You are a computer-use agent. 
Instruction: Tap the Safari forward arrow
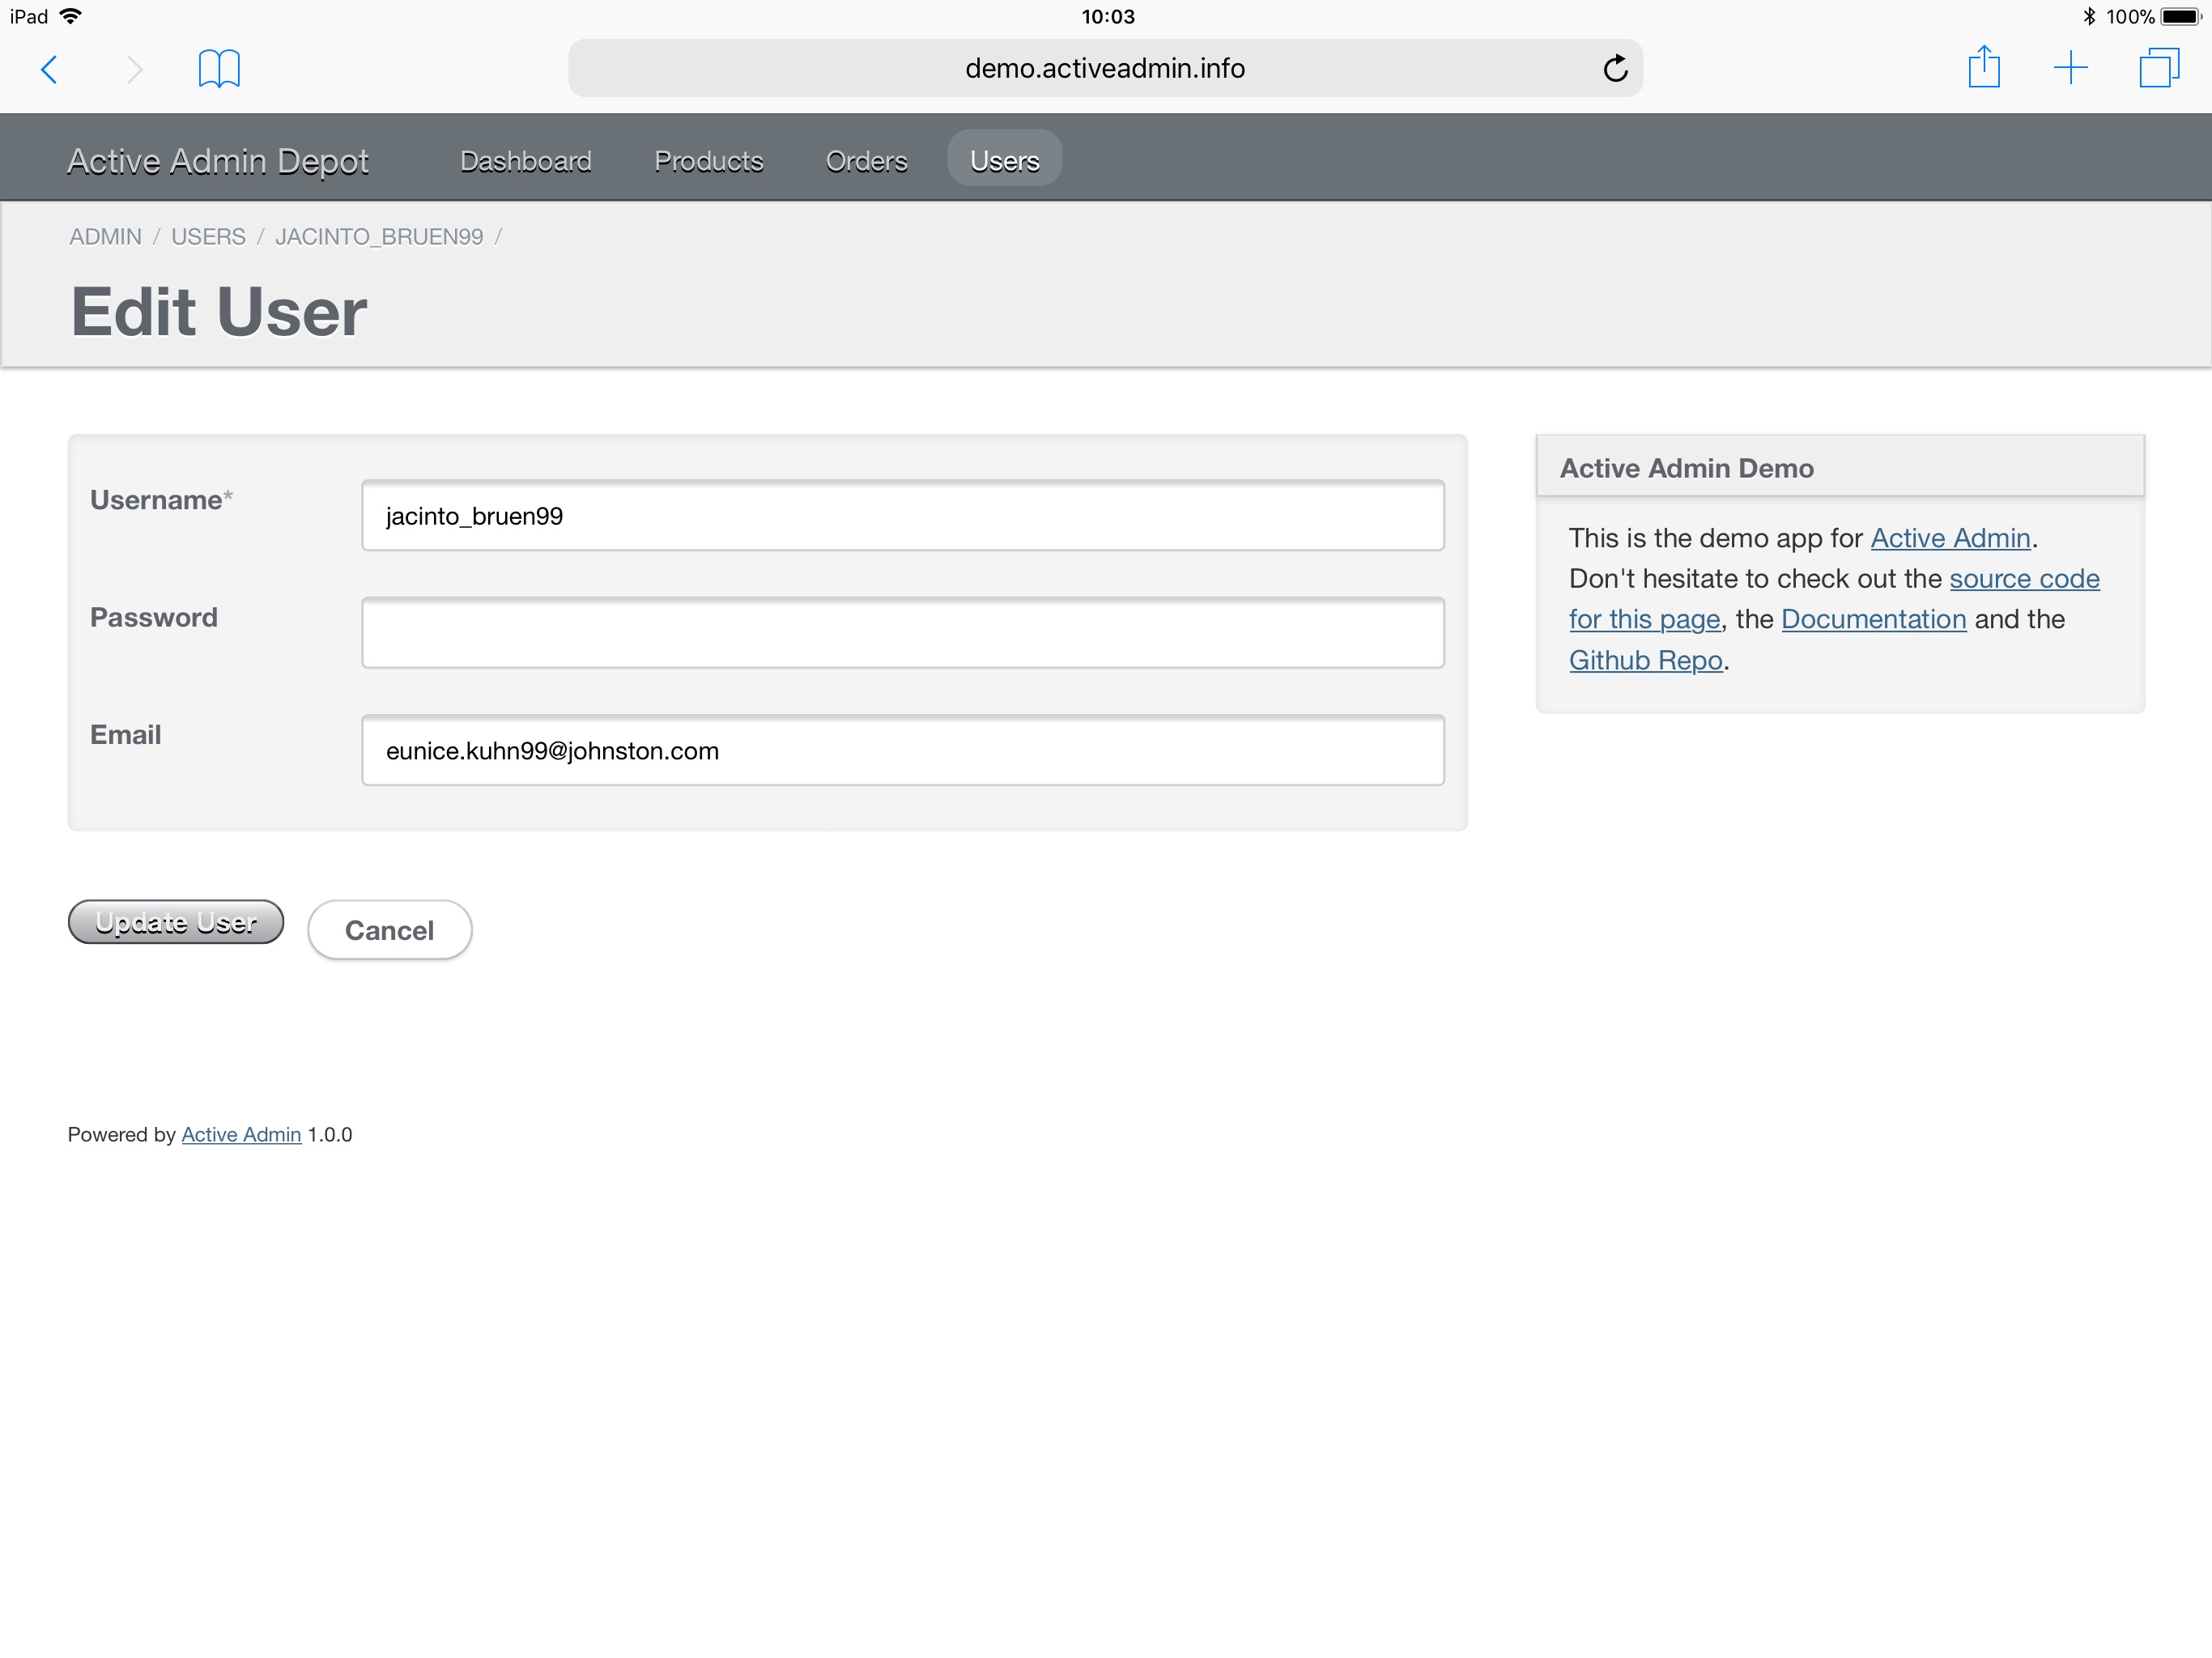(x=135, y=69)
